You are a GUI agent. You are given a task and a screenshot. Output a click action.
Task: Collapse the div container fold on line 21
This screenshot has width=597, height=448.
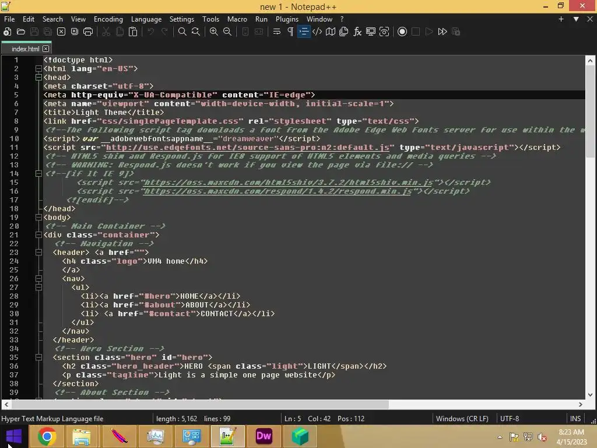pos(38,235)
